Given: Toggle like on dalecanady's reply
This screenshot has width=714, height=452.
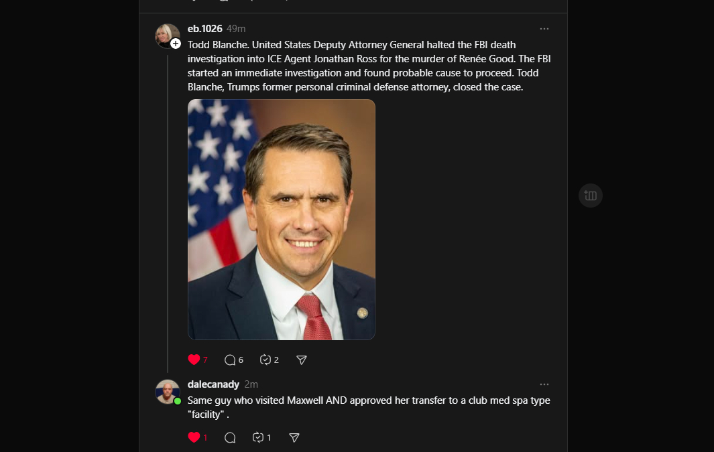Looking at the screenshot, I should [x=194, y=437].
